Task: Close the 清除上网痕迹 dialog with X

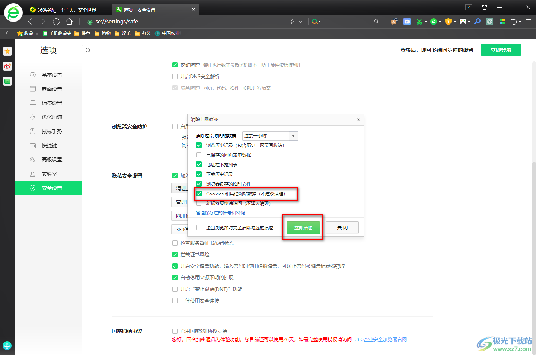Action: coord(358,120)
